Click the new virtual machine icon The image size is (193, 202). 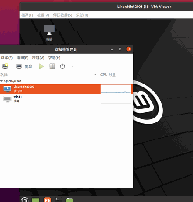(x=5, y=66)
